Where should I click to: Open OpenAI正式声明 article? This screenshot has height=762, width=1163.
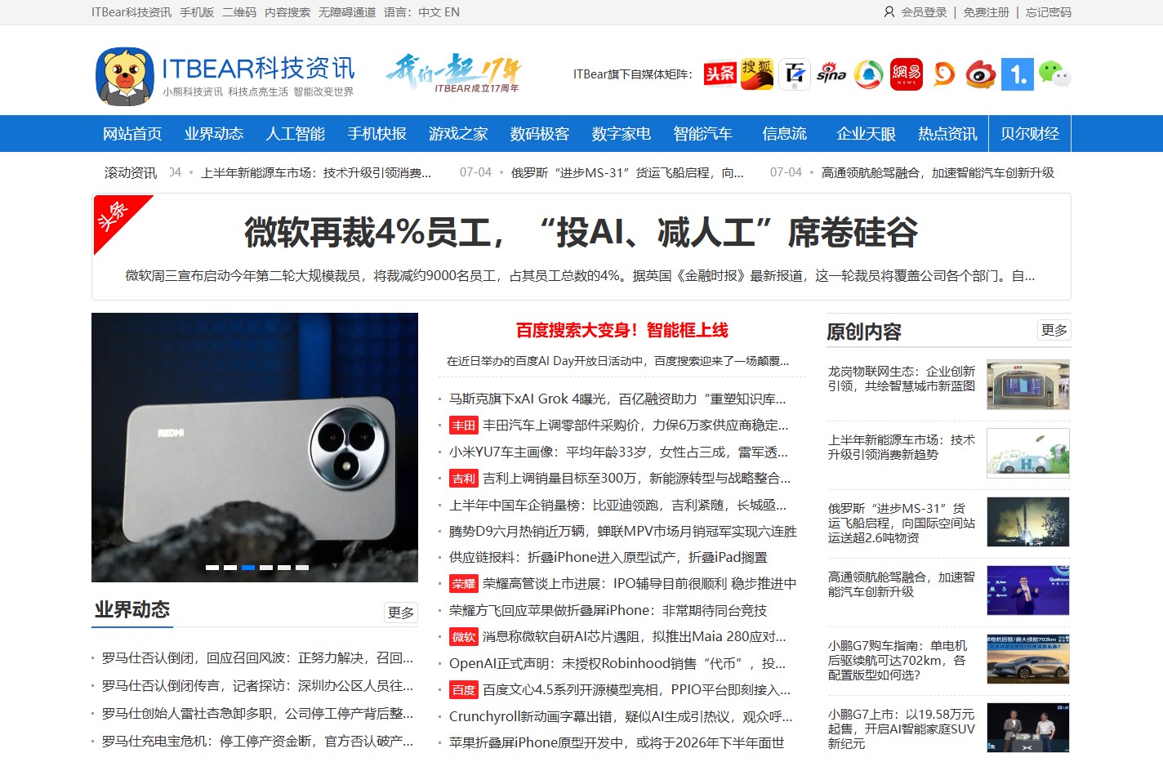coord(617,663)
